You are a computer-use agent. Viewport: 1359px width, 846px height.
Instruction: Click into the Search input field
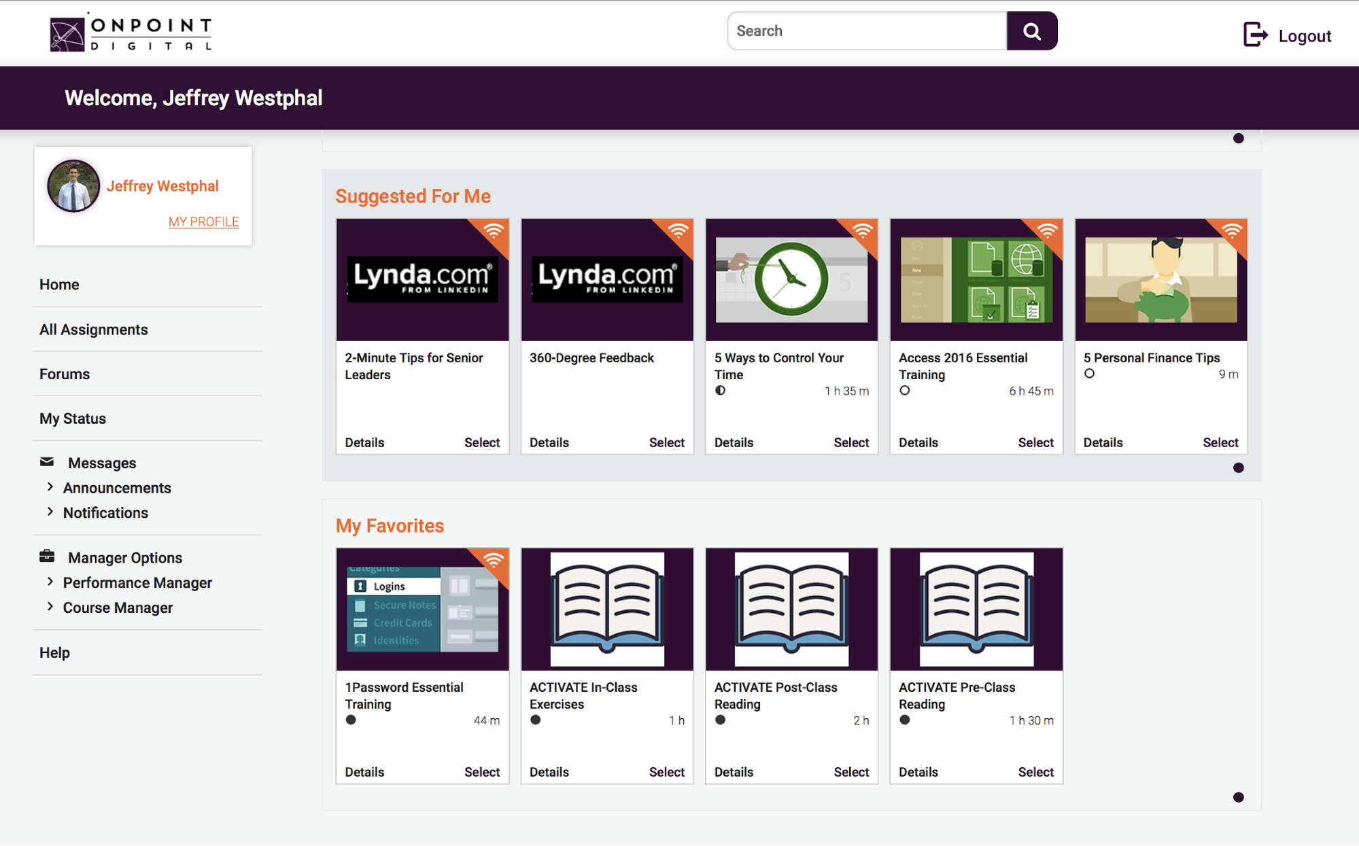click(866, 31)
